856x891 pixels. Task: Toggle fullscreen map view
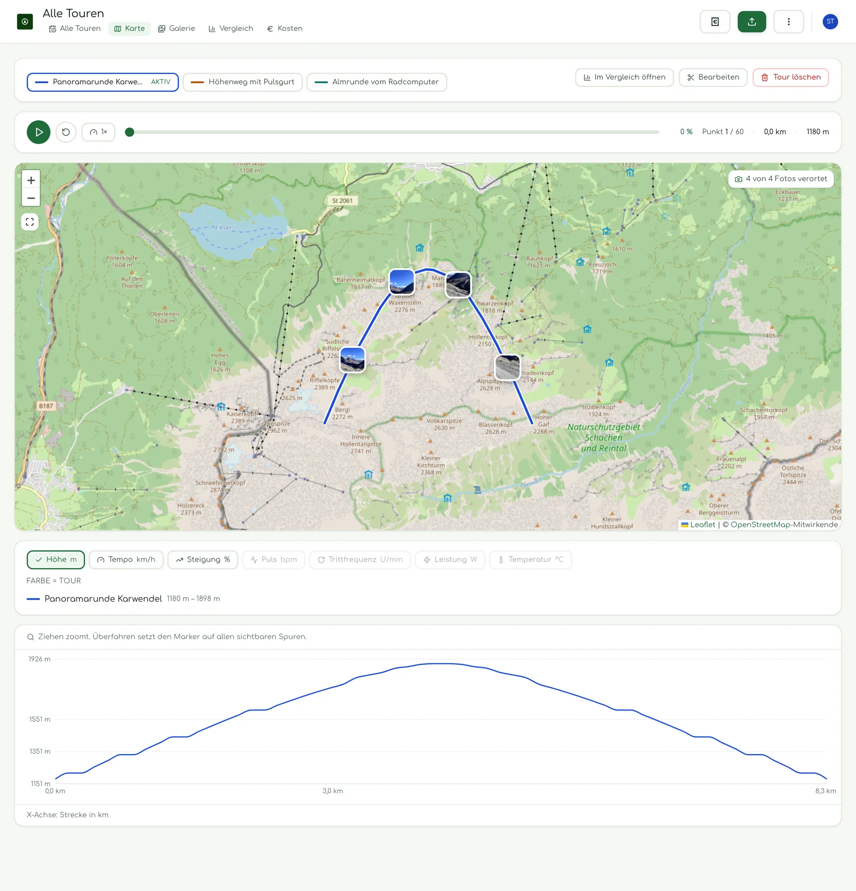click(30, 222)
